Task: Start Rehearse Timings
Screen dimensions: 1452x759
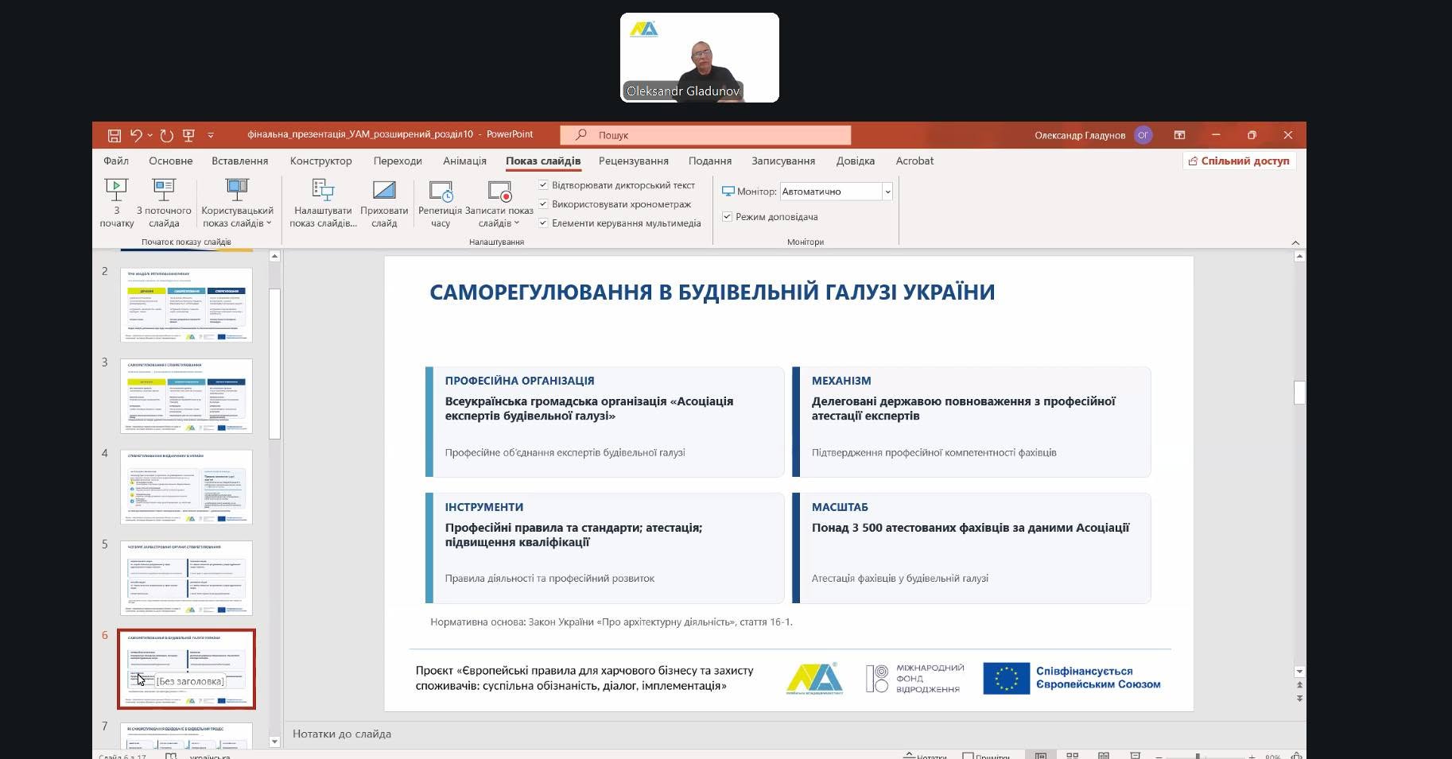Action: tap(440, 203)
